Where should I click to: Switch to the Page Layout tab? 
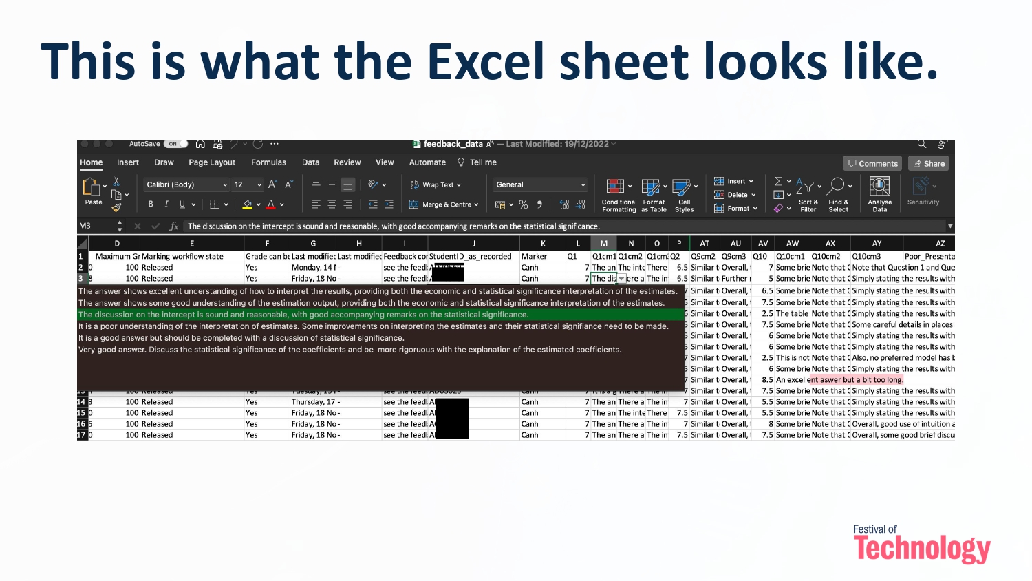(212, 162)
